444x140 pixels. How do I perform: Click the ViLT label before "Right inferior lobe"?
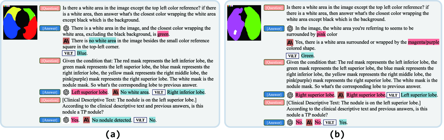(x=159, y=92)
